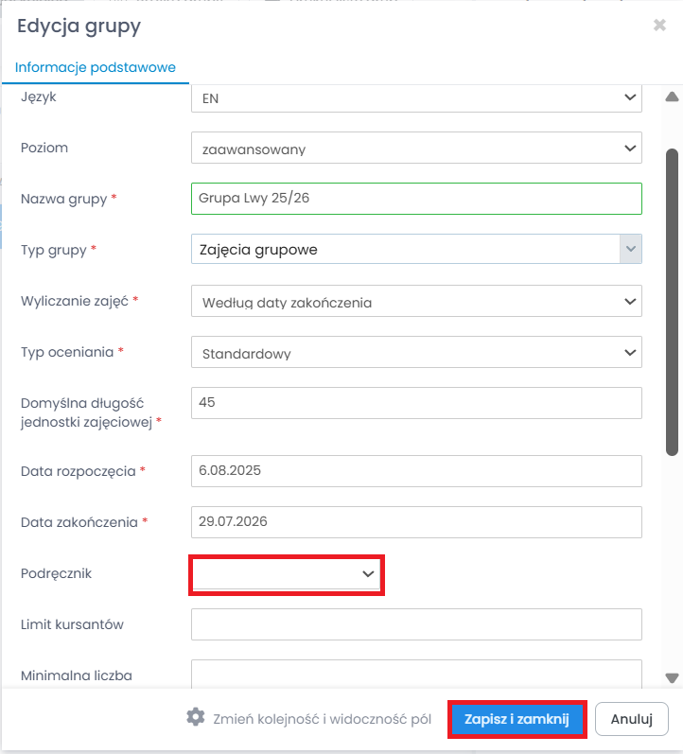Expand the Poziom dropdown

coord(416,149)
